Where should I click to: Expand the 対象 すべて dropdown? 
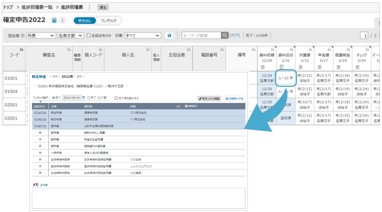143,36
